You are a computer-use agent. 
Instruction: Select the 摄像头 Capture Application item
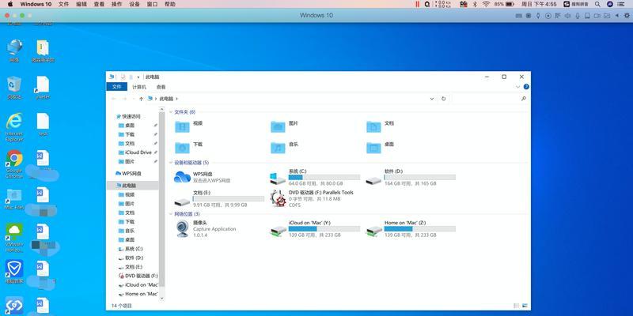click(206, 228)
